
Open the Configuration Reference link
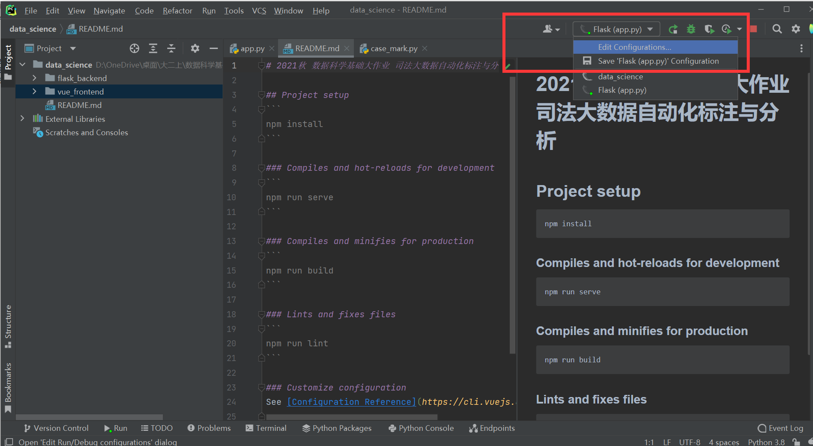coord(351,402)
